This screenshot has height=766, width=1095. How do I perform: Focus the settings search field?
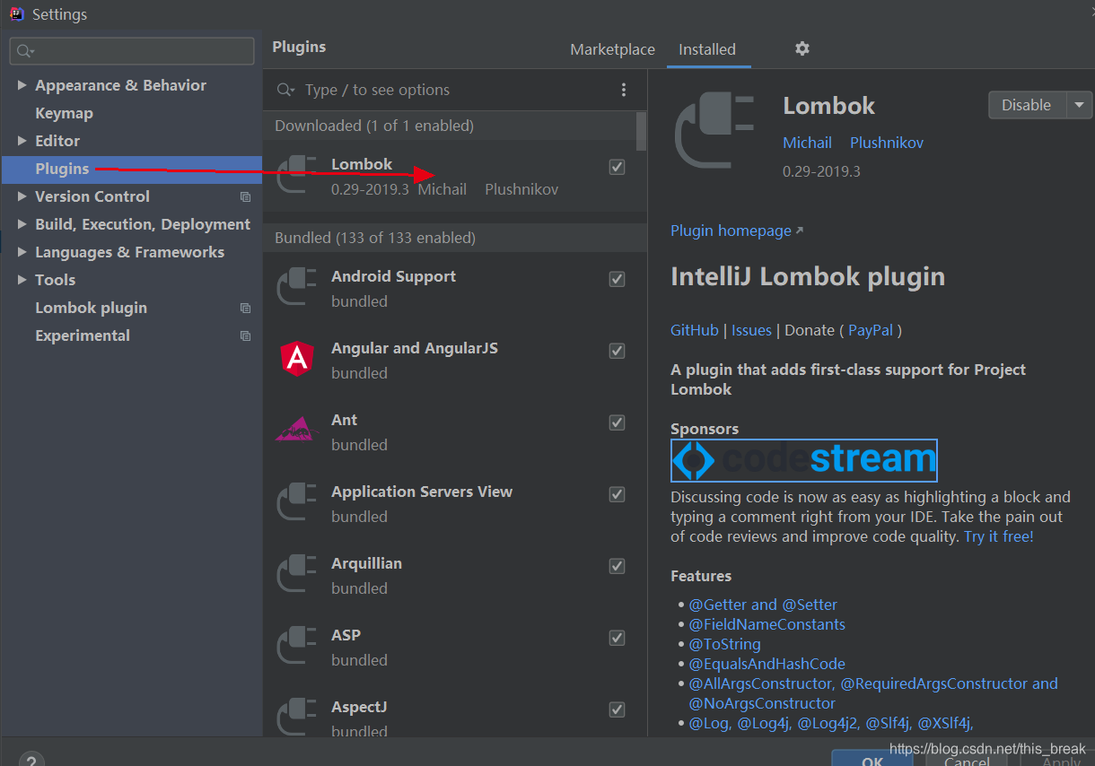132,51
